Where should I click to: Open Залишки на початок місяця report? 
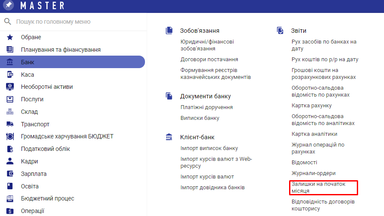point(318,187)
